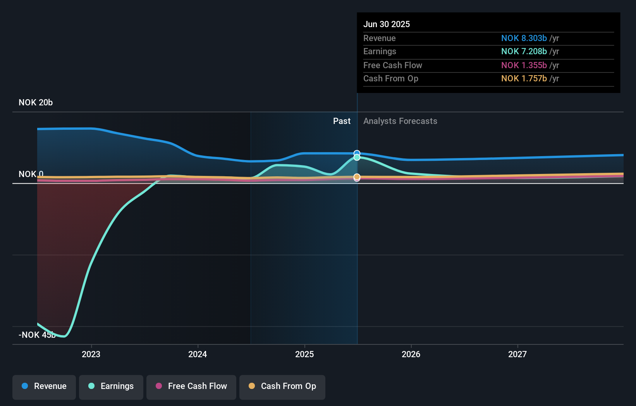Toggle the Revenue legend button
The height and width of the screenshot is (406, 636).
(x=44, y=386)
